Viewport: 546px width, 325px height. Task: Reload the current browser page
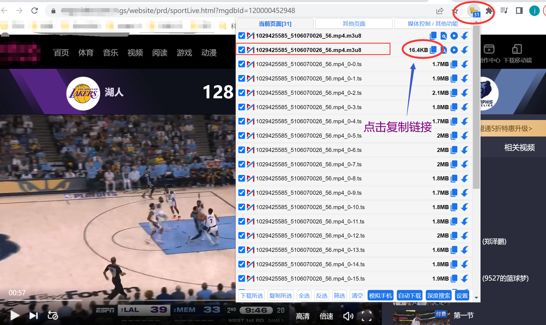[35, 11]
